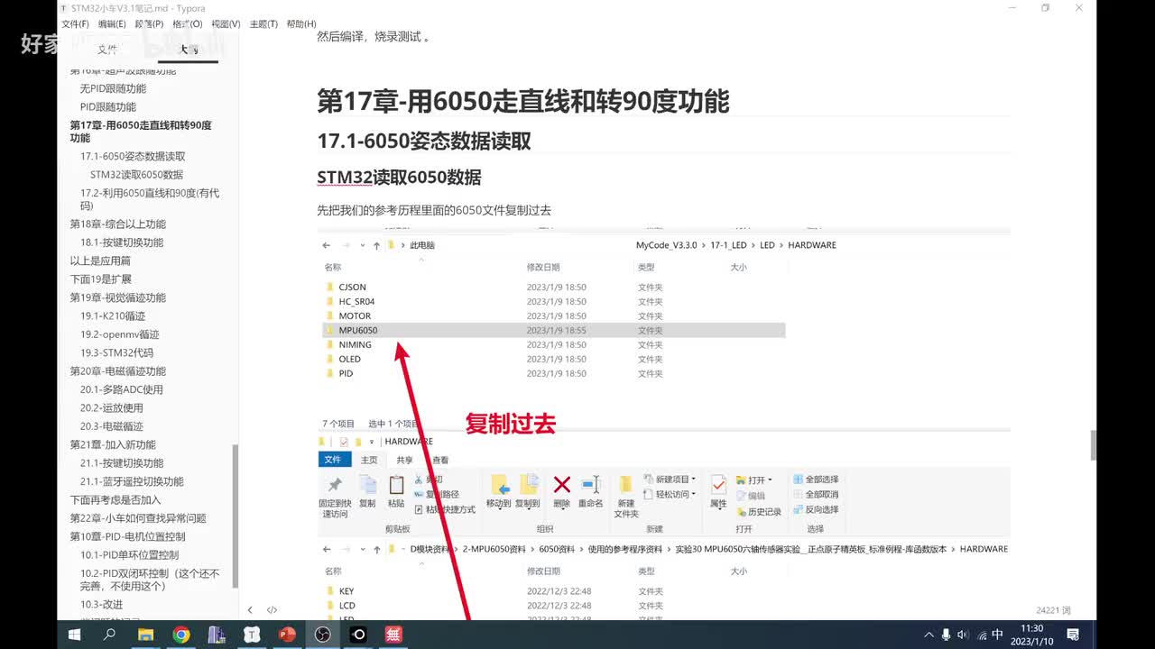Toggle source code mode icon
Screen dimensions: 1155x649
pyautogui.click(x=272, y=610)
